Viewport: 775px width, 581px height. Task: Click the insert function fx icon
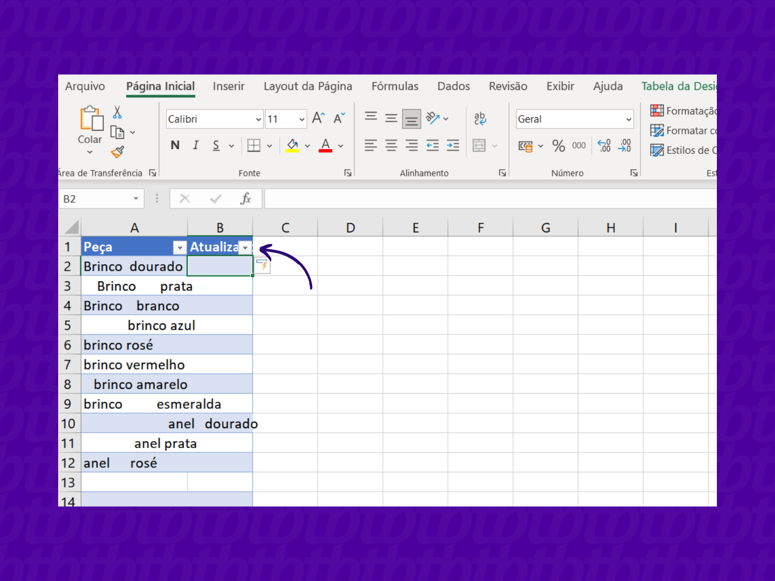246,199
